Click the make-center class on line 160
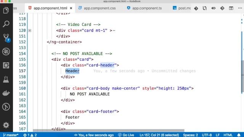244x137 pixels. (125, 88)
